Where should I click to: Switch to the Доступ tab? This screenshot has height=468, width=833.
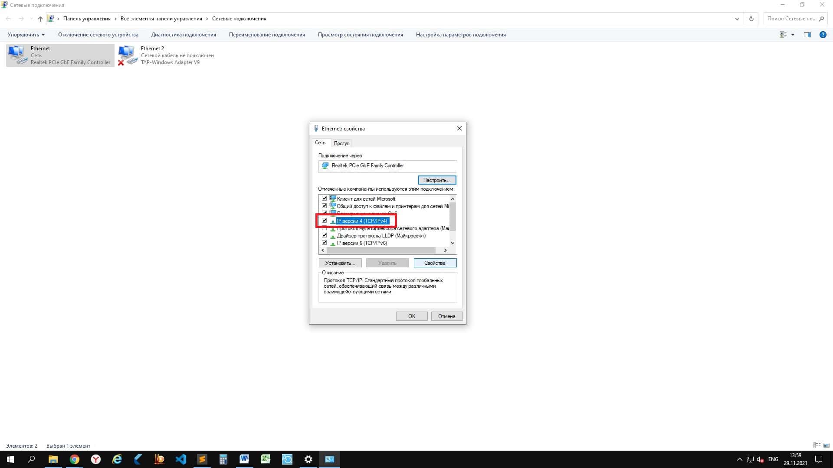pos(341,143)
